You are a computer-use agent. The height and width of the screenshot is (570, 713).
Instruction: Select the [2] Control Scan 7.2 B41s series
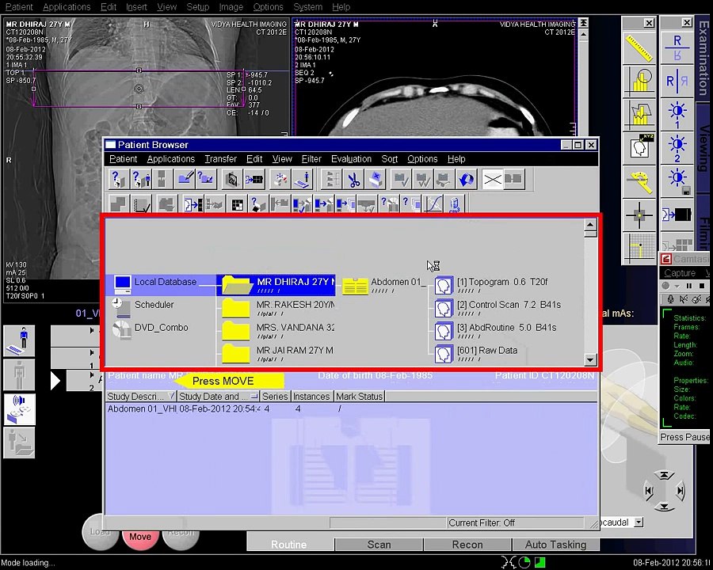click(x=498, y=308)
